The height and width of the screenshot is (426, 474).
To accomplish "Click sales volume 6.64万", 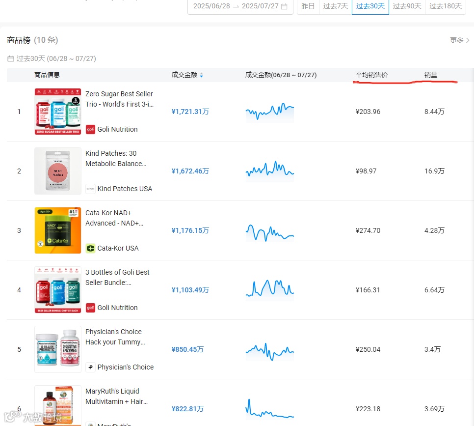I will pyautogui.click(x=434, y=290).
